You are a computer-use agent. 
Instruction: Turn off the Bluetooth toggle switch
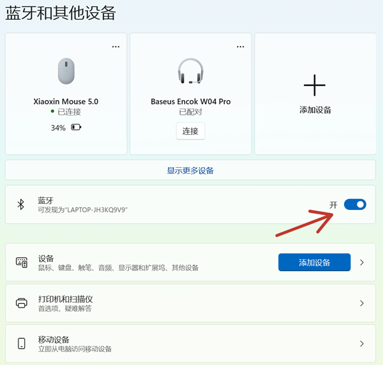(x=355, y=204)
